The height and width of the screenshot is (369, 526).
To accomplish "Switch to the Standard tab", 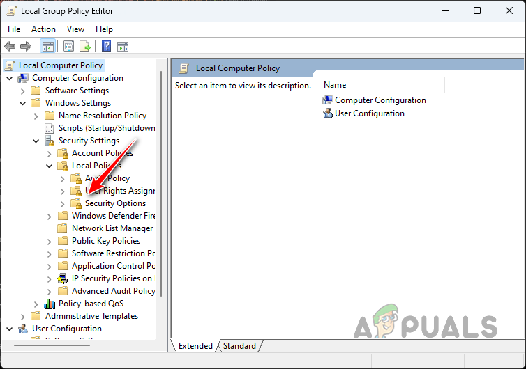I will (239, 346).
